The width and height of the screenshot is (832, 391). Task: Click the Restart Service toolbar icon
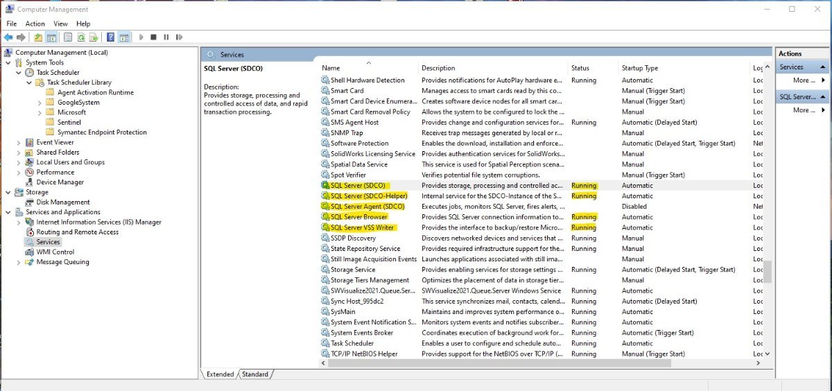(x=177, y=37)
